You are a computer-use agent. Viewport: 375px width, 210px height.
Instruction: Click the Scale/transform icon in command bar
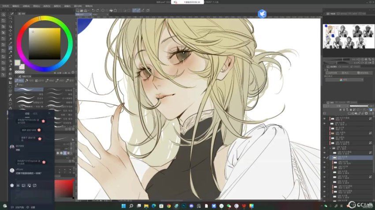click(115, 11)
